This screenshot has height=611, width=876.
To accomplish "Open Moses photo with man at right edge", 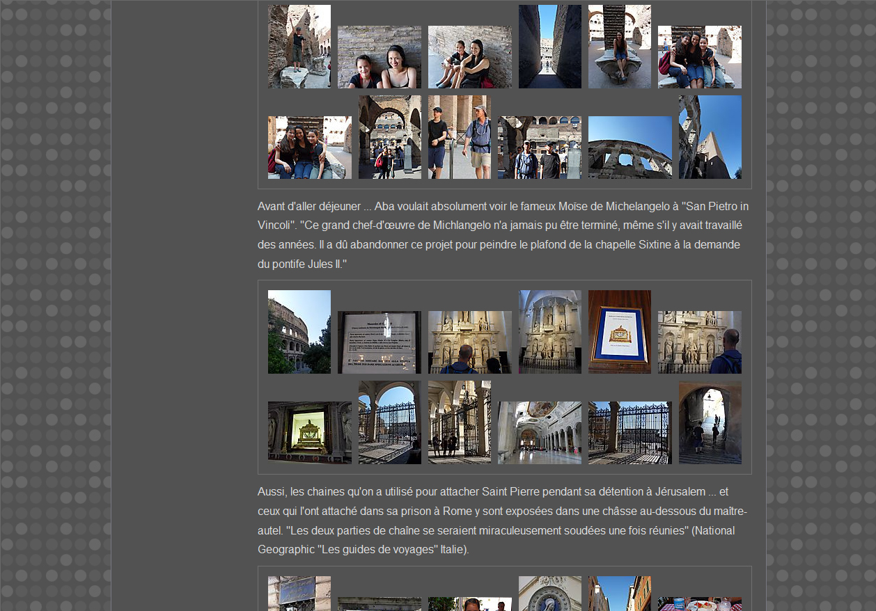I will [x=700, y=342].
